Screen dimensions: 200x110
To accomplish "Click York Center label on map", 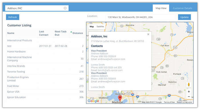I will pos(161,72).
